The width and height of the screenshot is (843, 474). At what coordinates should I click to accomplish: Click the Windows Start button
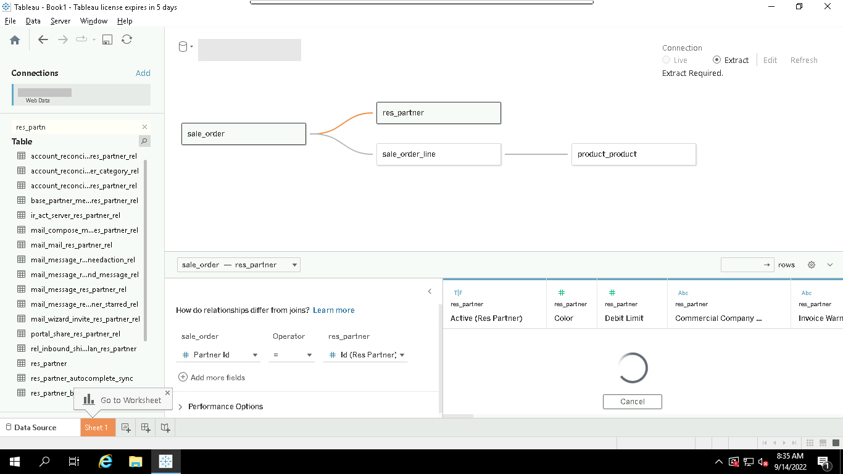pyautogui.click(x=14, y=461)
